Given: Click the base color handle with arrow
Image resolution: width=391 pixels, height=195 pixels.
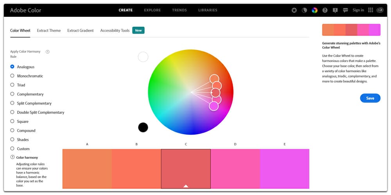Looking at the screenshot, I should point(216,92).
